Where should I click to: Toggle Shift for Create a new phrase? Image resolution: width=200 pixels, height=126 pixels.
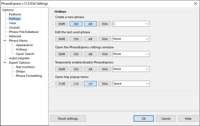[x=62, y=24]
